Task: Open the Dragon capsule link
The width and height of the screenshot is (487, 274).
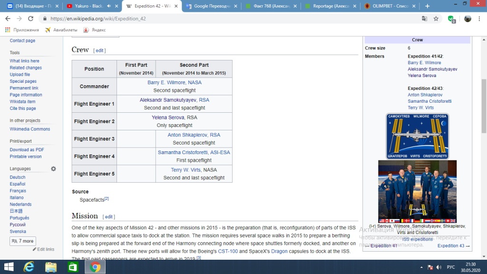Action: pyautogui.click(x=279, y=251)
